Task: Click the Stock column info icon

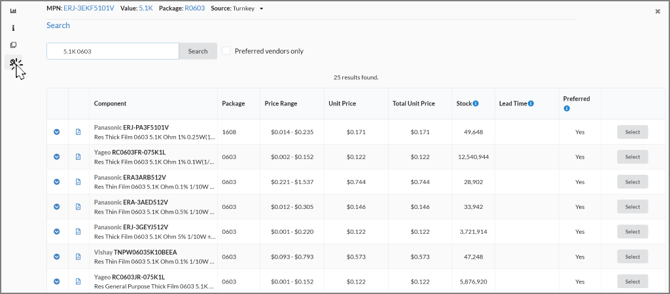Action: (476, 103)
